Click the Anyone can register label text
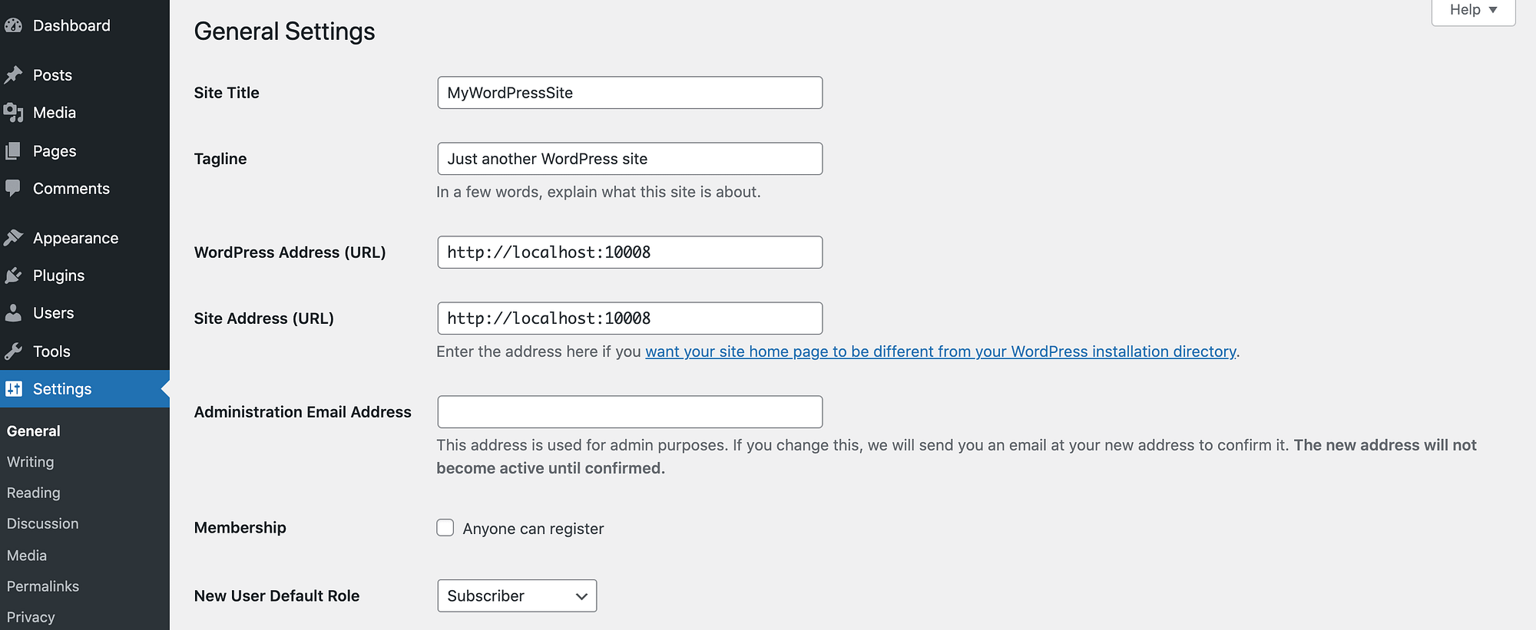 click(533, 529)
